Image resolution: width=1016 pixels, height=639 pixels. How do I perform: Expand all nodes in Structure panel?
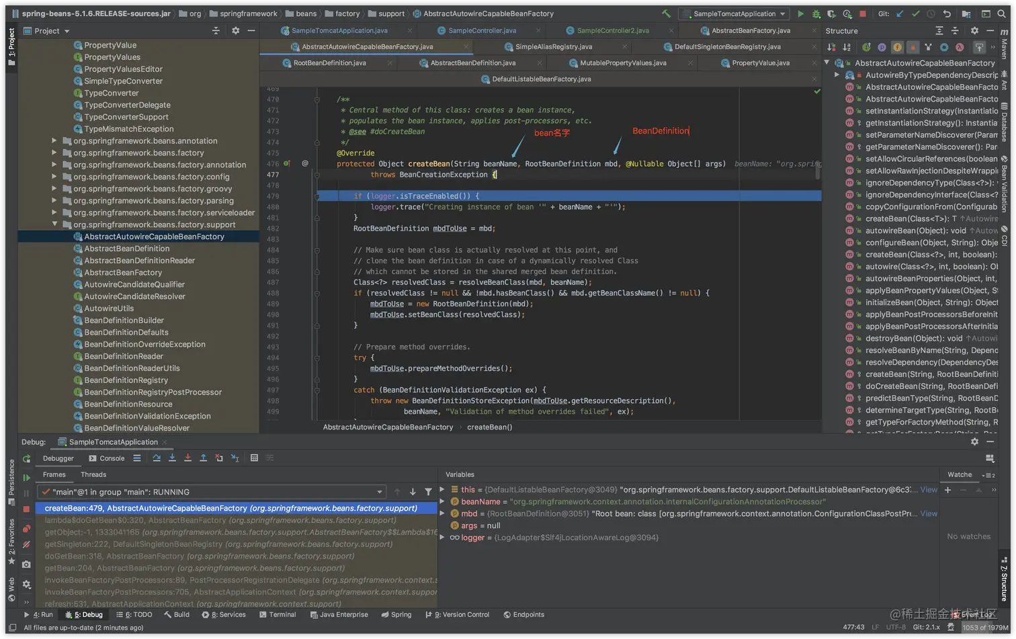[939, 31]
